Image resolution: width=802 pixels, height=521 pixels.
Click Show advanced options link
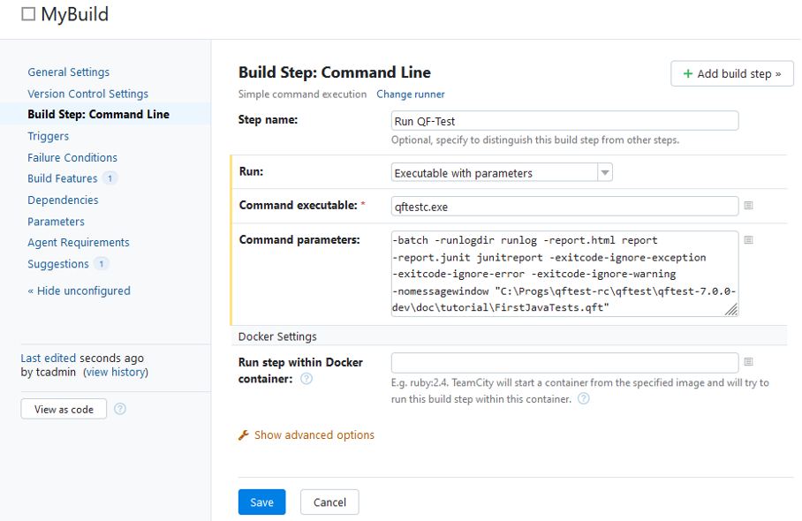[314, 435]
